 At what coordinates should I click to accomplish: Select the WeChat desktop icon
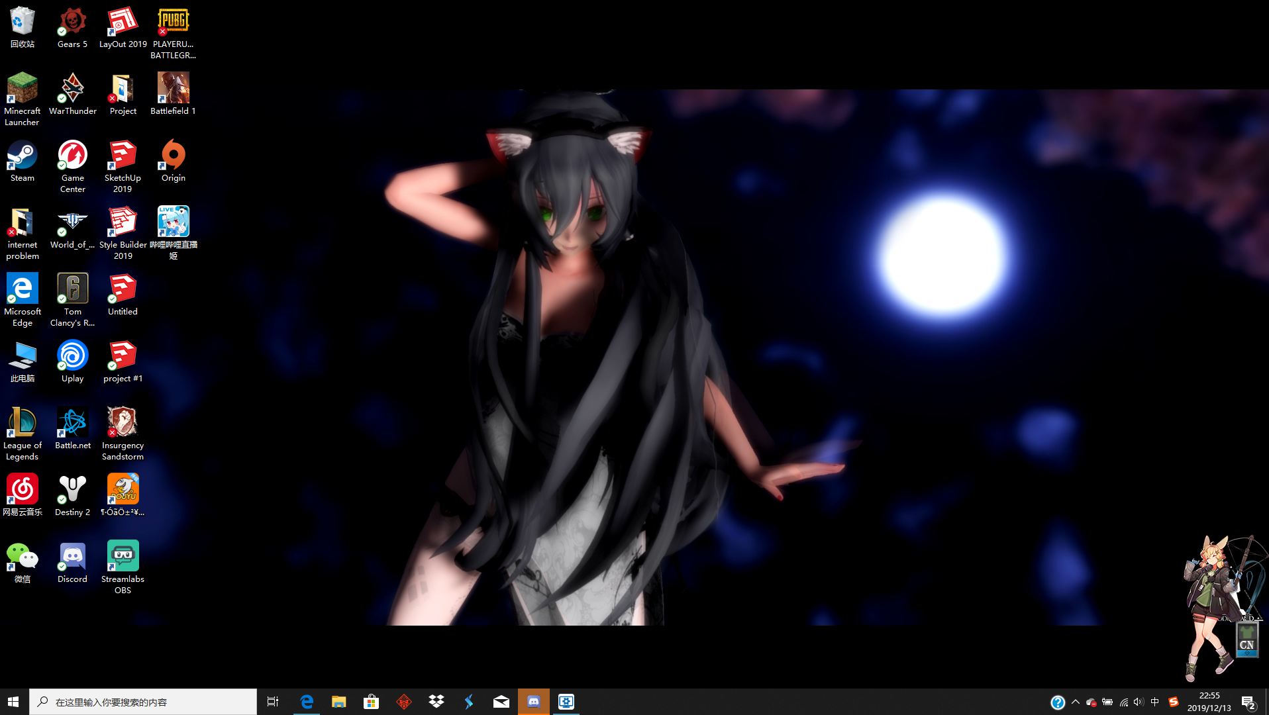point(22,562)
